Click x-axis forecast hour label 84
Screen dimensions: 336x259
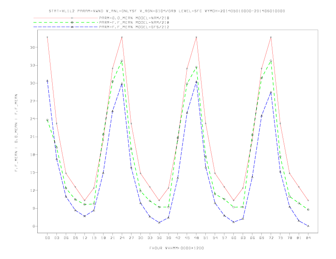pos(308,238)
